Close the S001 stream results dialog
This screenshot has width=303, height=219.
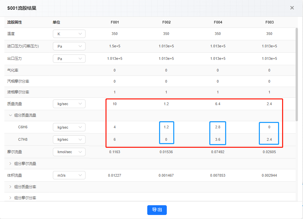point(292,8)
